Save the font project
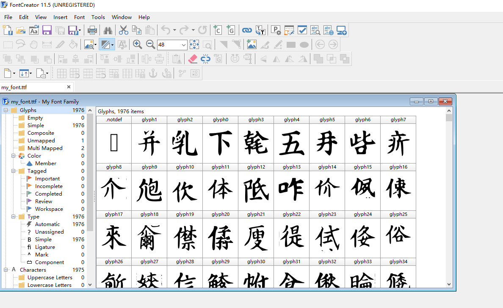Image resolution: width=503 pixels, height=308 pixels. [47, 30]
